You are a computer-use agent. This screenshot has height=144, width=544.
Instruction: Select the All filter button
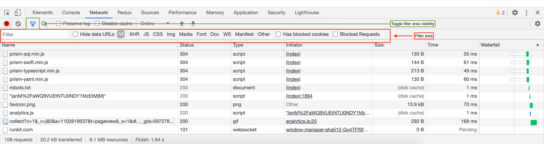point(121,34)
